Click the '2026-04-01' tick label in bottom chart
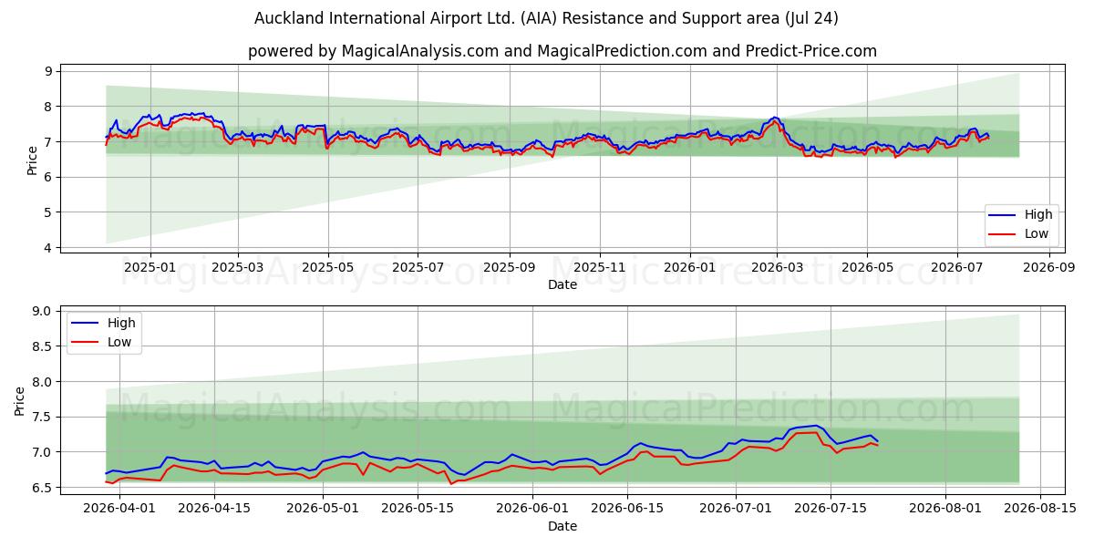The width and height of the screenshot is (1094, 547). [120, 509]
